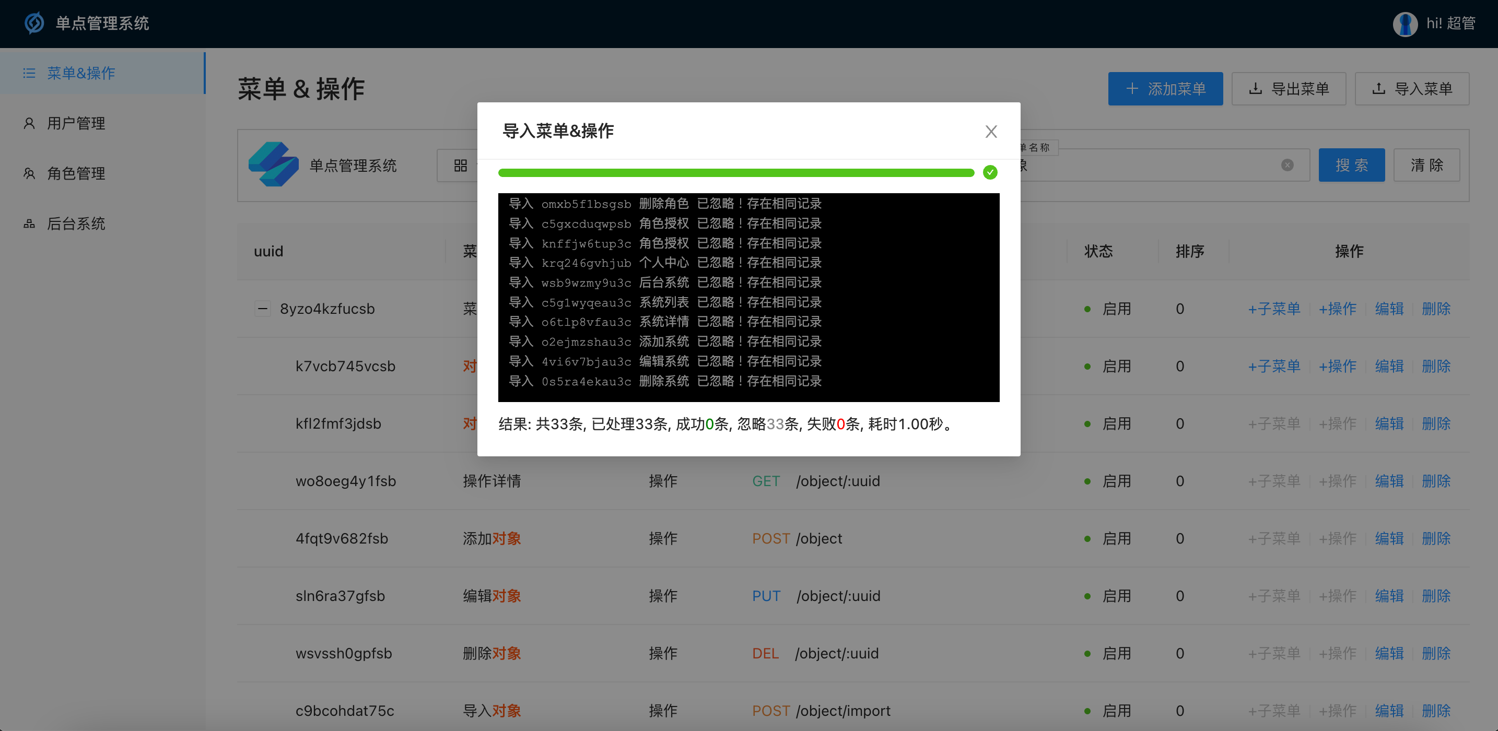Click the app logo icon in header
Viewport: 1498px width, 731px height.
[34, 23]
